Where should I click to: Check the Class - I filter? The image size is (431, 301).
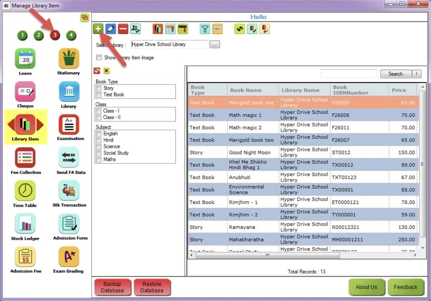click(x=98, y=111)
